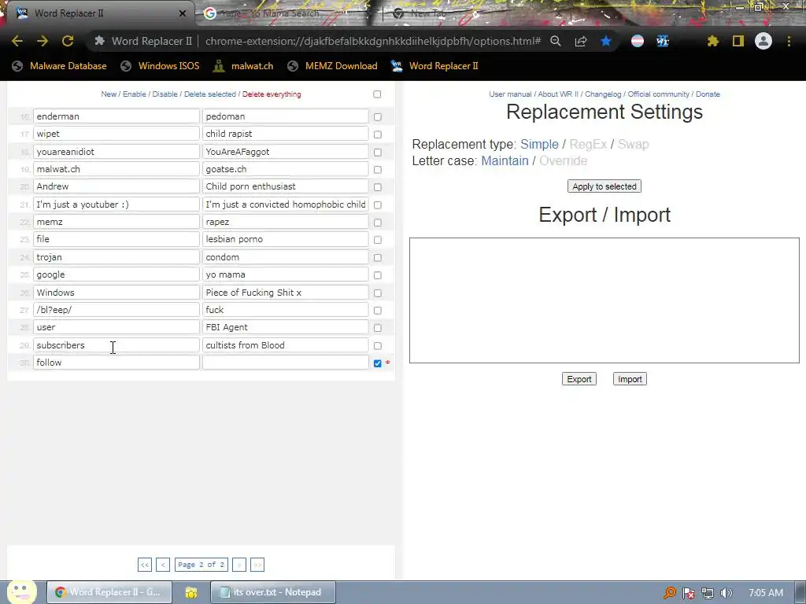Open the Chrome three-dot menu
806x604 pixels.
(789, 41)
